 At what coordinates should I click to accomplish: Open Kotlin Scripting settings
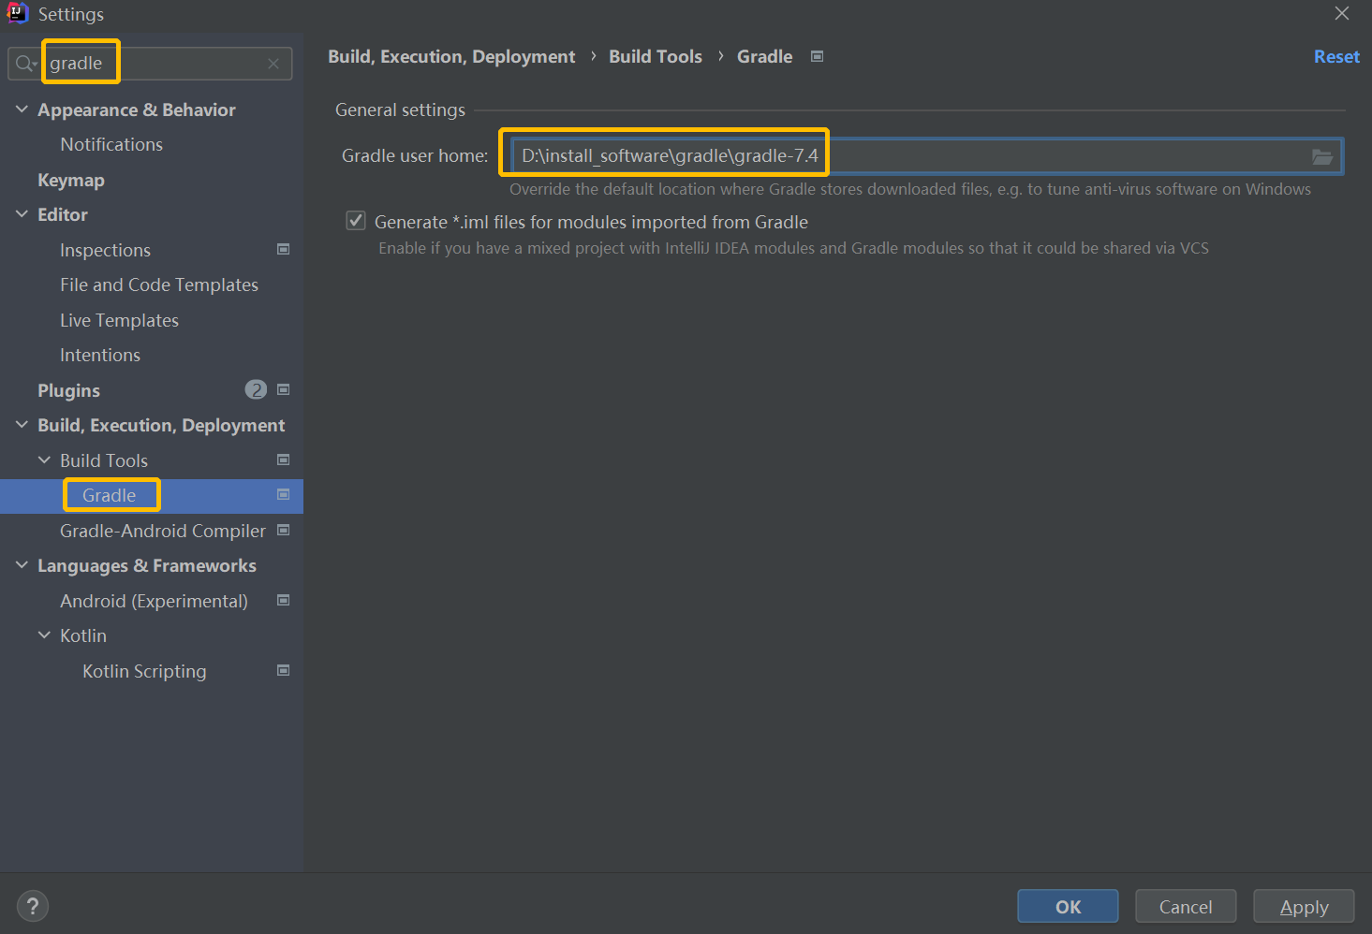[144, 671]
